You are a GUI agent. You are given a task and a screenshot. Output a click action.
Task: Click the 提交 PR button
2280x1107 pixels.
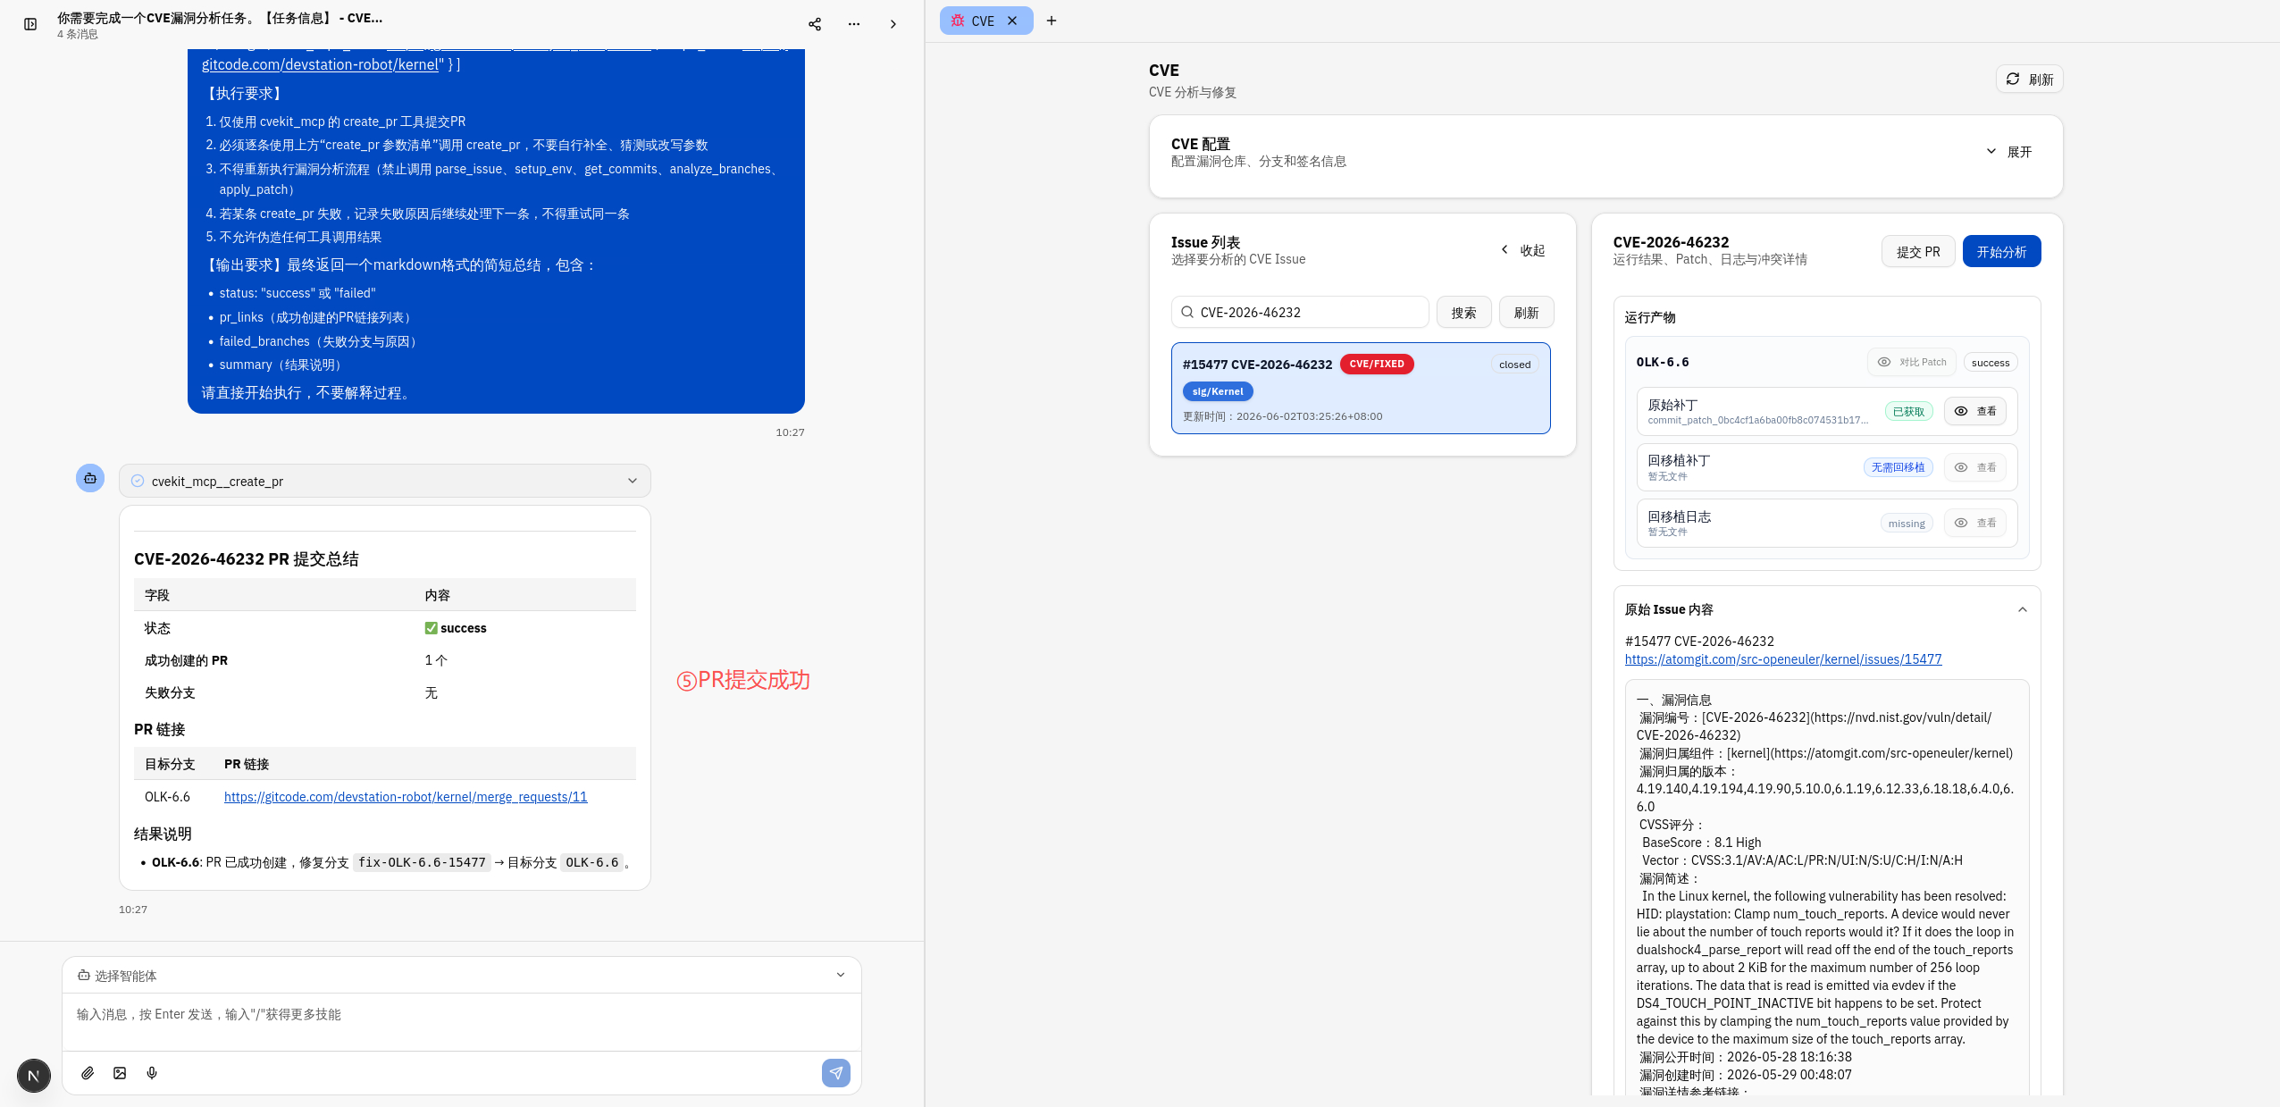click(1918, 252)
